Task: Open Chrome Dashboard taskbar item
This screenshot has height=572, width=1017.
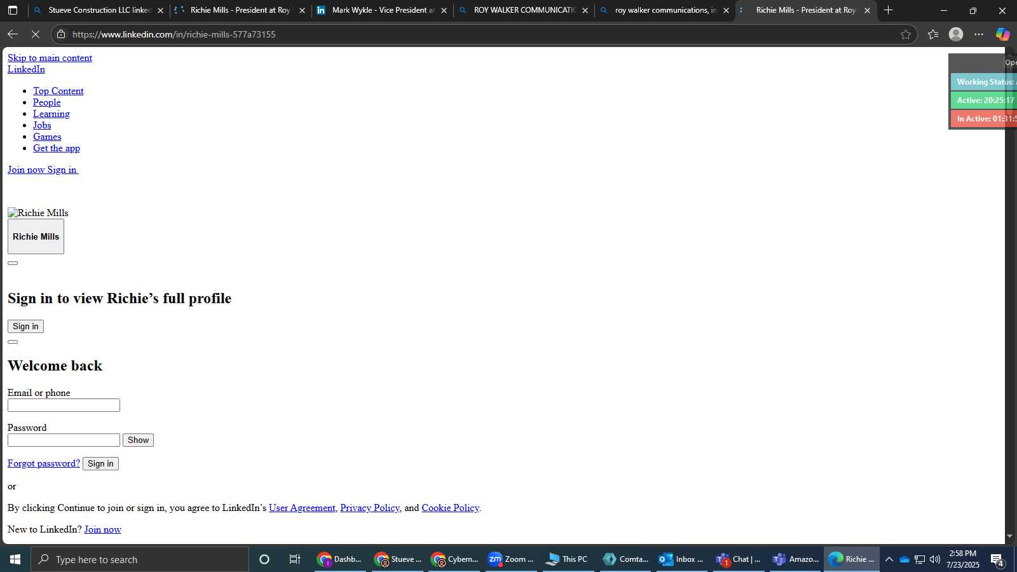Action: (x=340, y=559)
